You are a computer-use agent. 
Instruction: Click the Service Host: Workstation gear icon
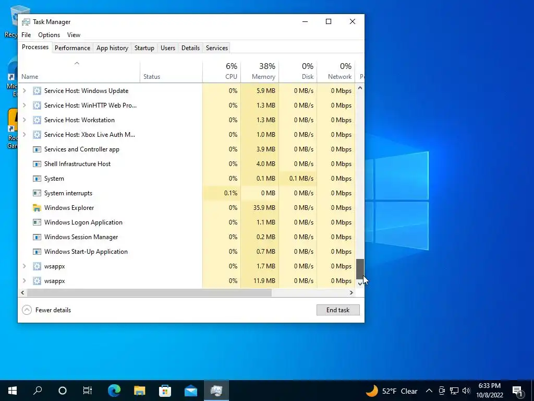click(37, 120)
